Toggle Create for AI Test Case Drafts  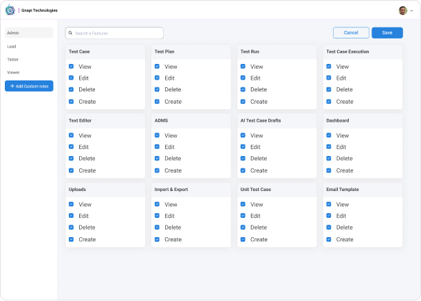243,170
